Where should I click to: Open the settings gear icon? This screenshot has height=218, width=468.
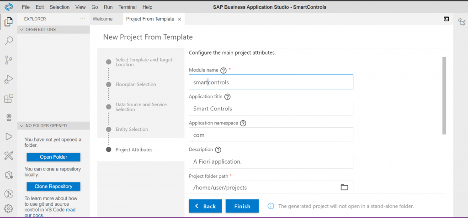[9, 209]
